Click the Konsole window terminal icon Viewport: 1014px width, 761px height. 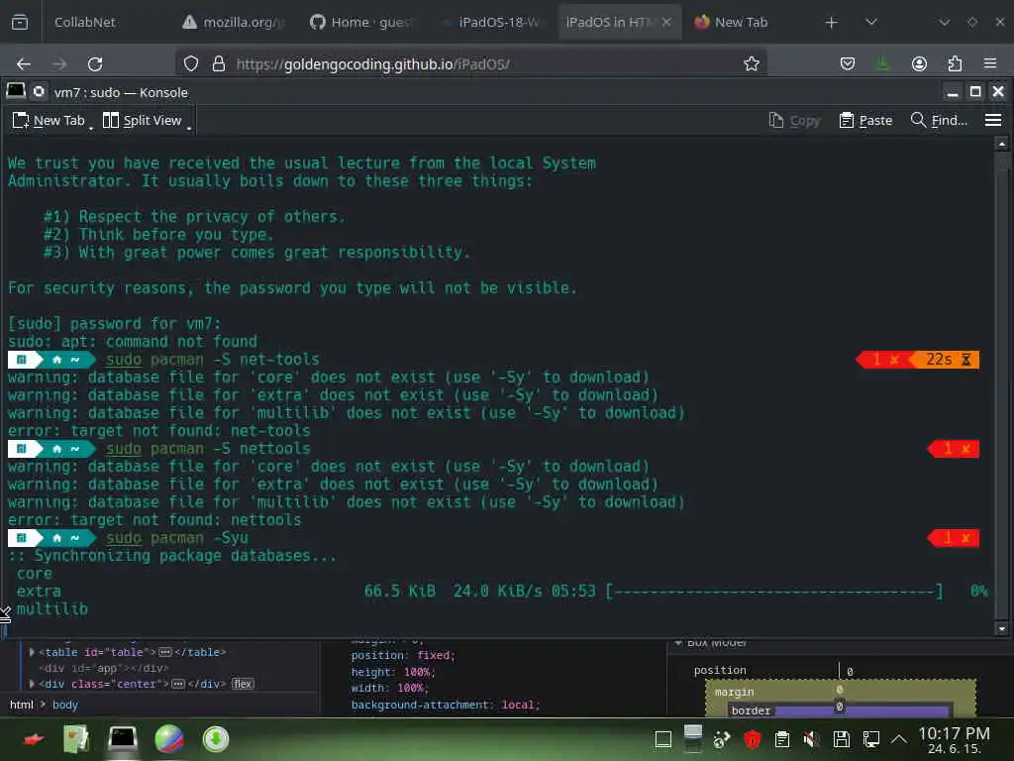[x=16, y=91]
